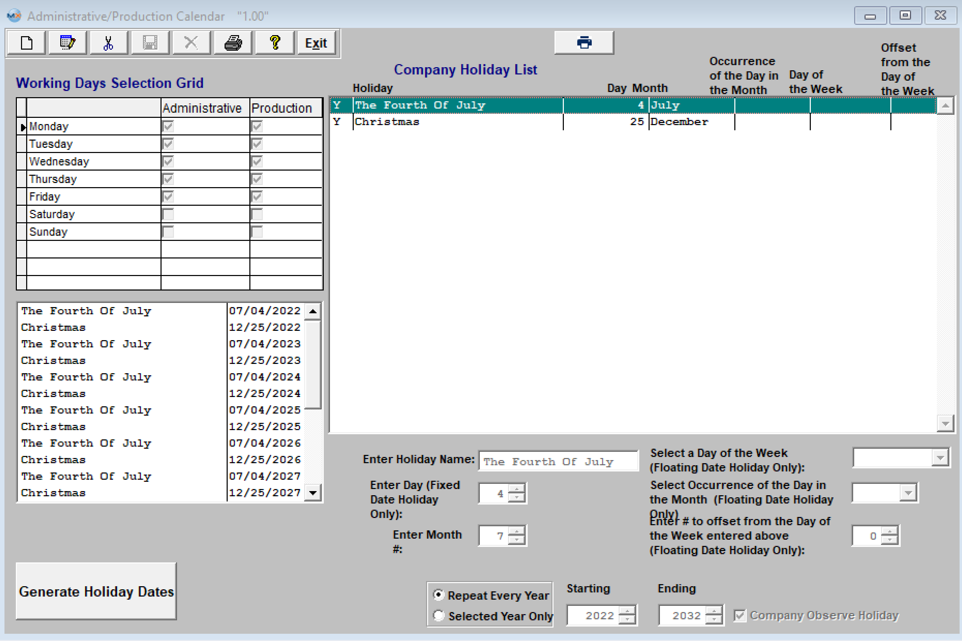Click blue printer icon above holiday list
962x641 pixels.
pyautogui.click(x=584, y=42)
